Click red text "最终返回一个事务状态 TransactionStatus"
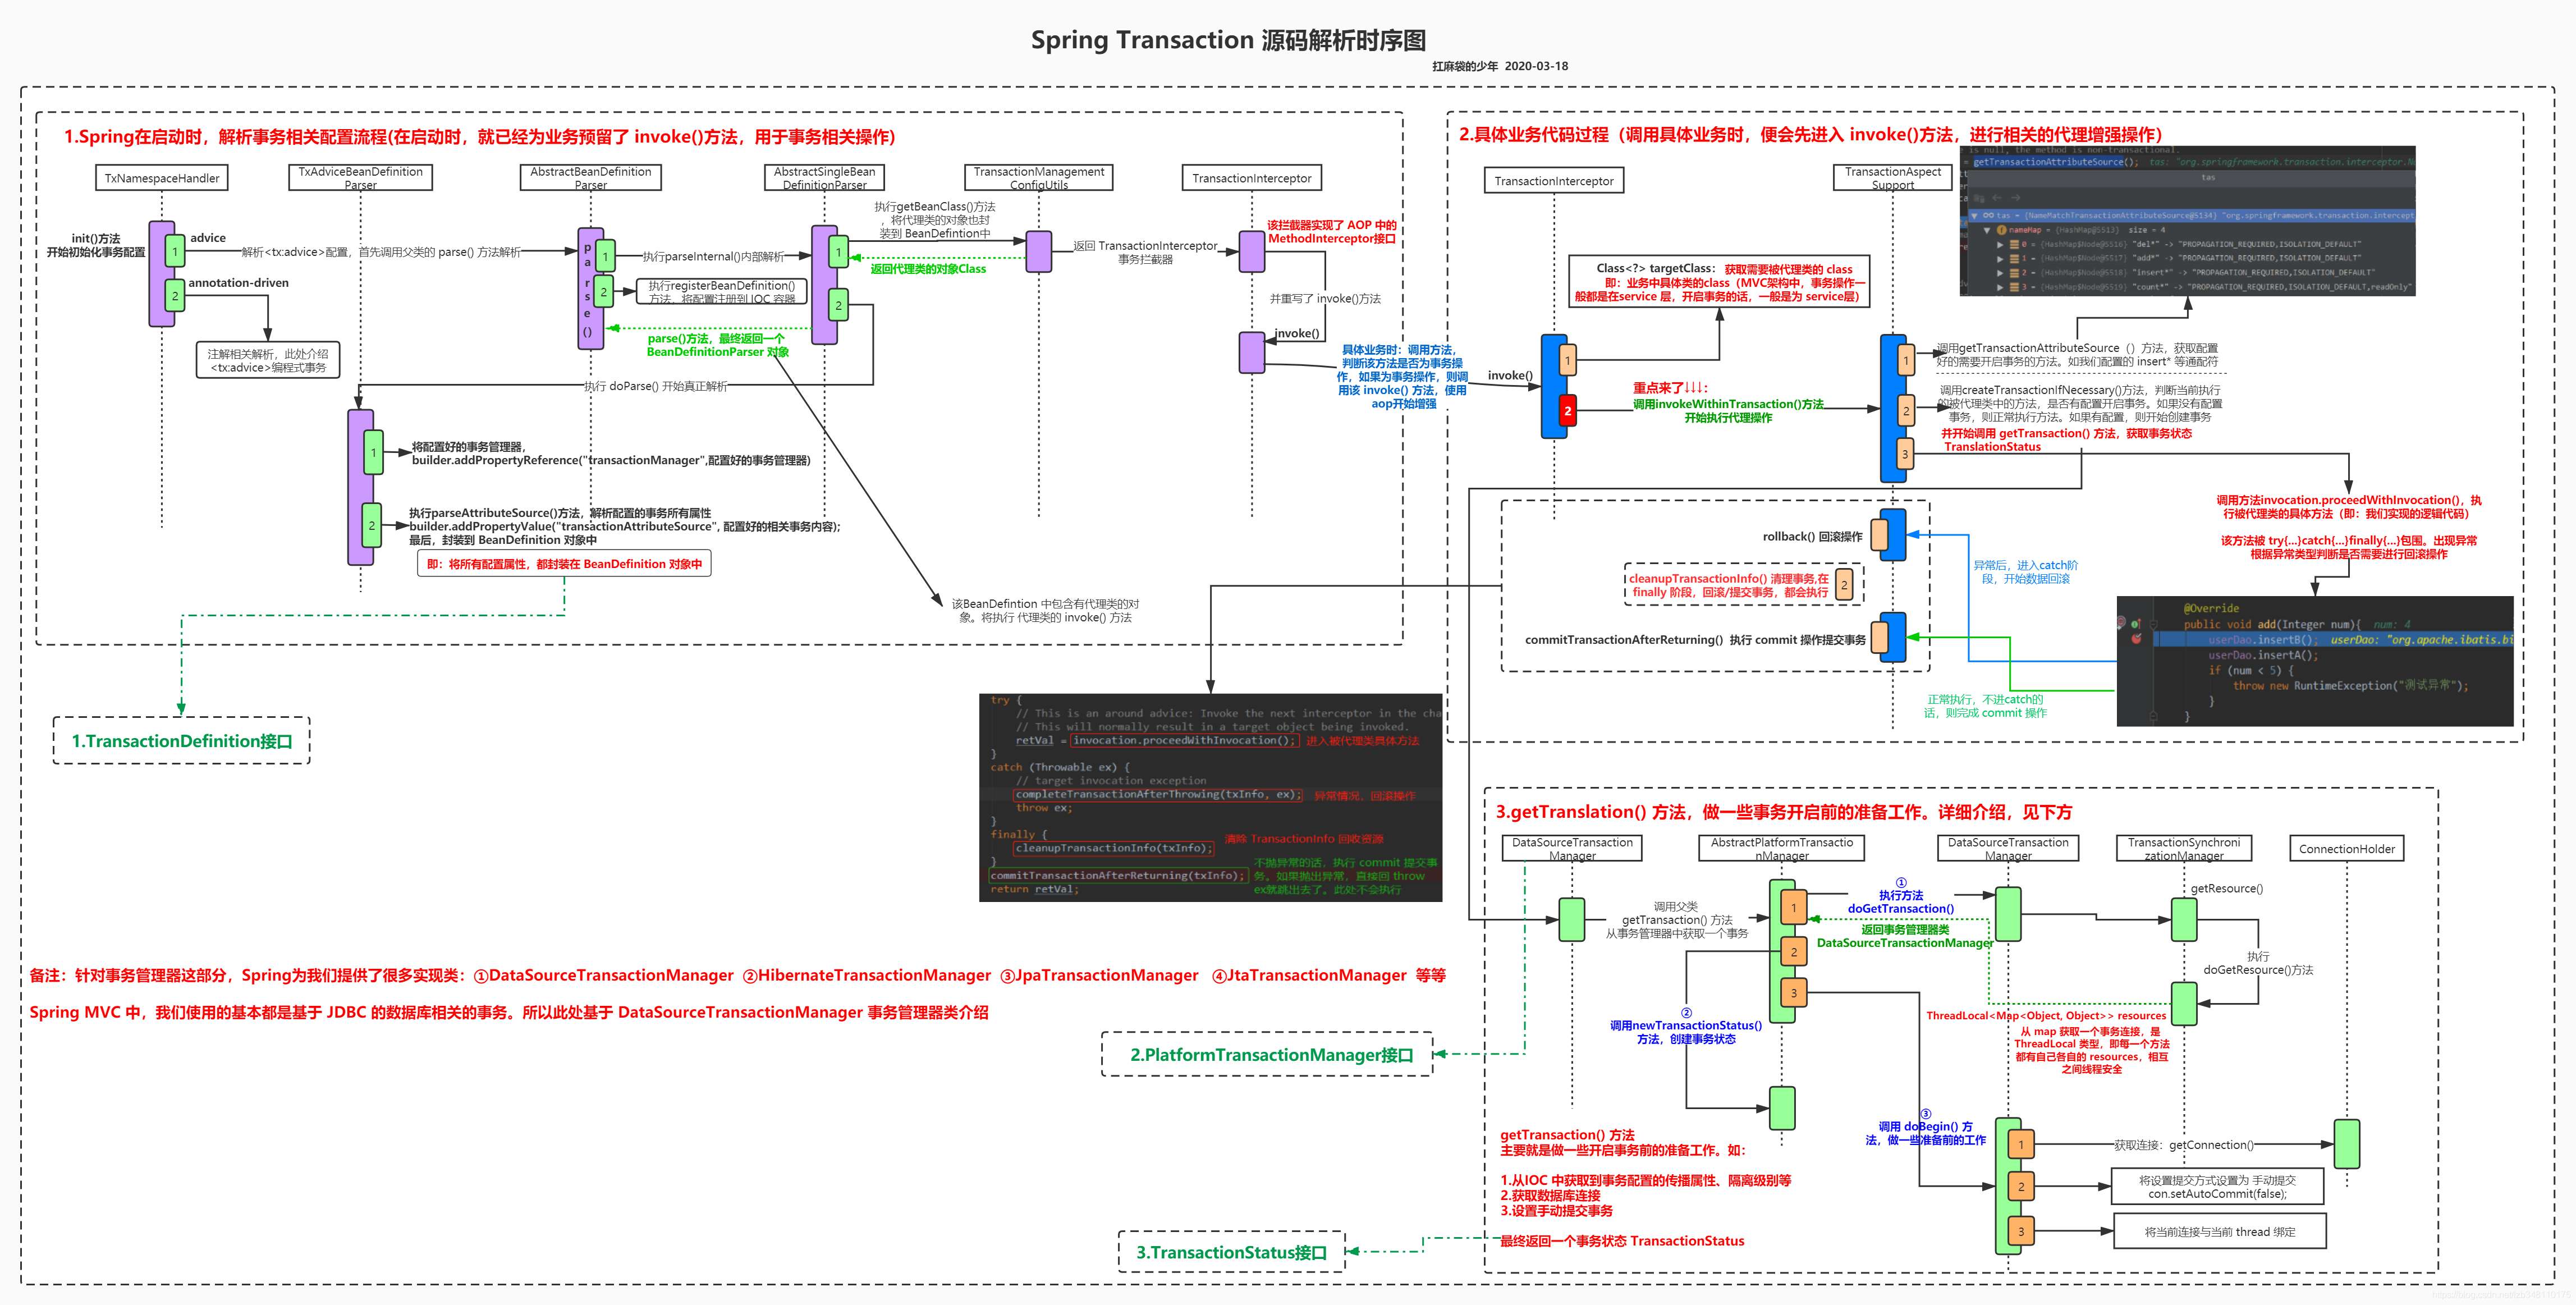This screenshot has height=1305, width=2576. 1622,1241
